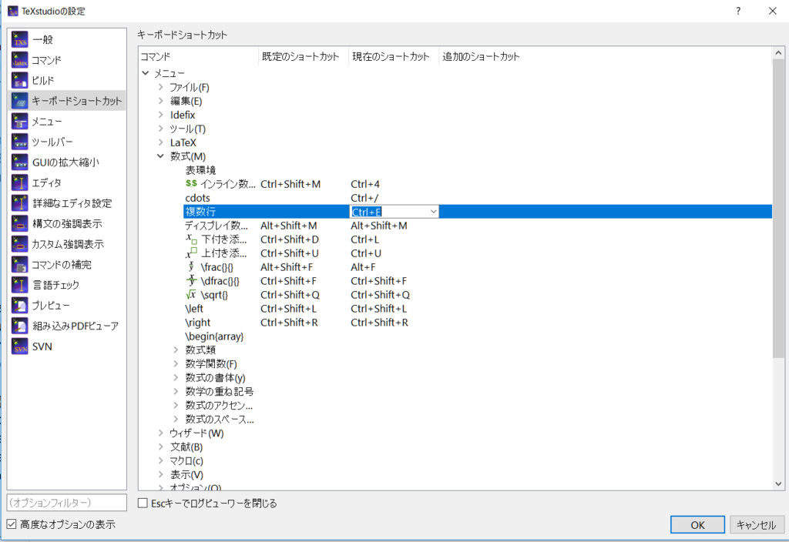Toggle Escキーでログビューワーを閉じる checkbox
This screenshot has width=789, height=542.
pos(143,503)
